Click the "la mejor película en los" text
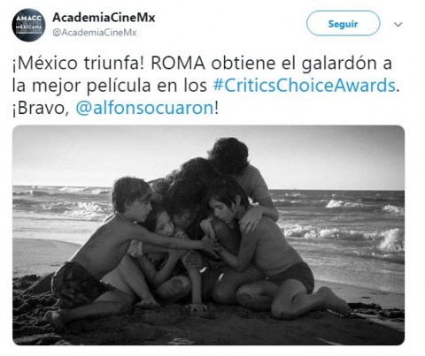Viewport: 425px width, 356px height. click(x=110, y=86)
